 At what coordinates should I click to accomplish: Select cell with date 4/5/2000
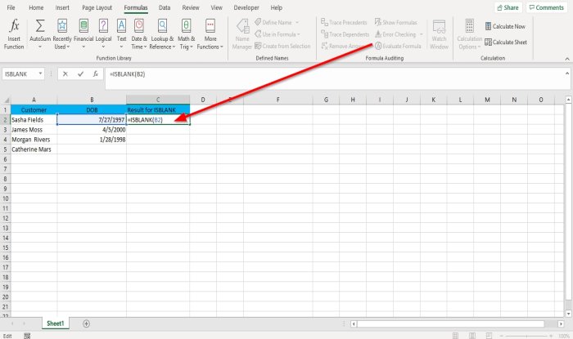pyautogui.click(x=92, y=129)
